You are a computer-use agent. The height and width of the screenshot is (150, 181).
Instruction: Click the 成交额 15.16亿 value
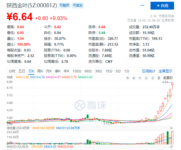click(148, 33)
